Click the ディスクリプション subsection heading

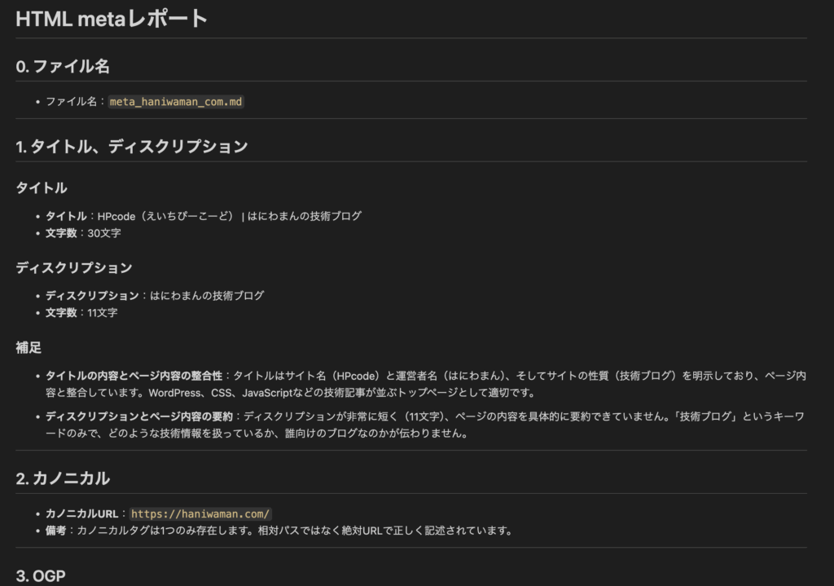click(x=74, y=267)
